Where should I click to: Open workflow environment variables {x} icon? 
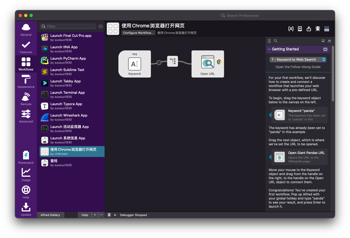pos(291,29)
